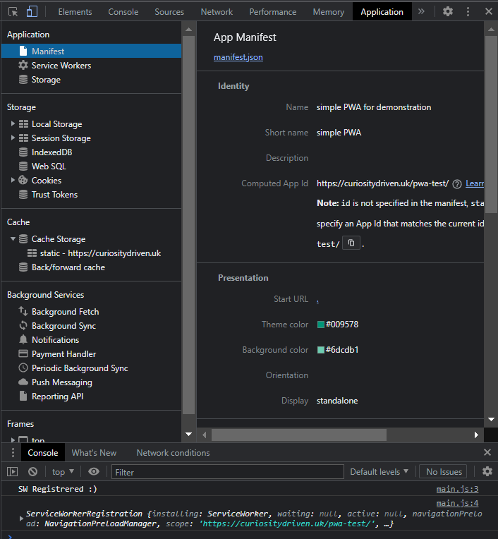Toggle the live expression eye icon
The width and height of the screenshot is (498, 539).
pyautogui.click(x=94, y=471)
